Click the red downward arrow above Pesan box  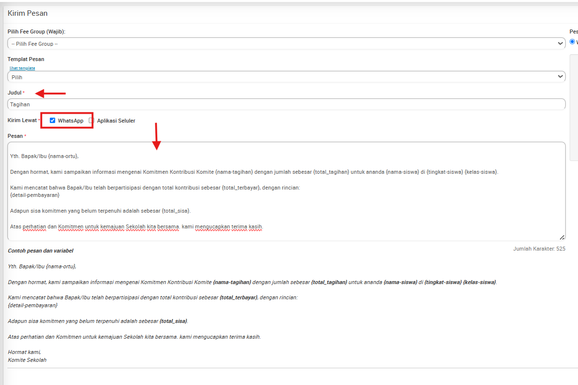(x=156, y=136)
